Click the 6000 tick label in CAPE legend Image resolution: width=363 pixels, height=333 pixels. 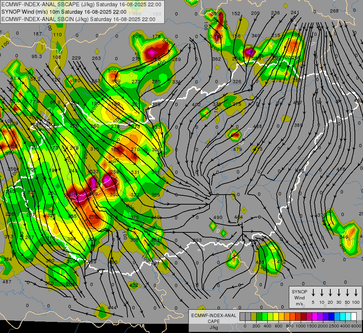pyautogui.click(x=356, y=326)
